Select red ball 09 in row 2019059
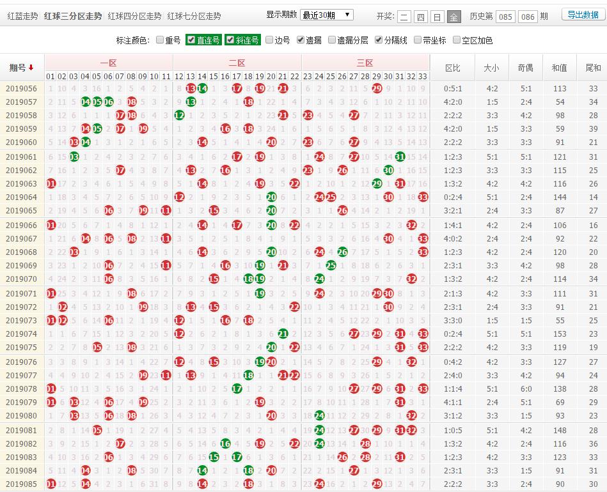 (143, 129)
